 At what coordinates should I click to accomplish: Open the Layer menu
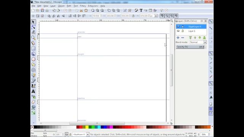53,6
